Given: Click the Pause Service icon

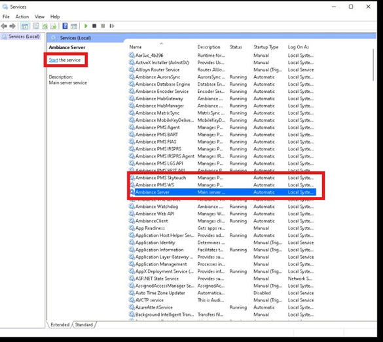Looking at the screenshot, I should [x=103, y=26].
